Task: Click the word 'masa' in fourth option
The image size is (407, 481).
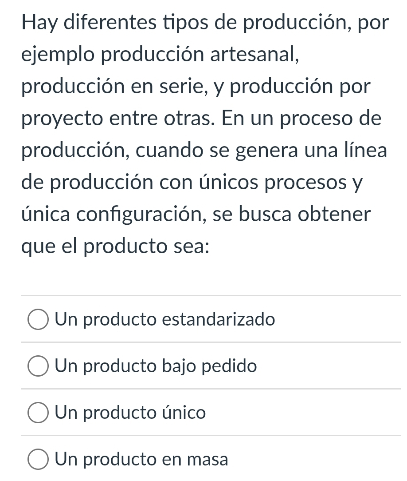Action: tap(207, 460)
